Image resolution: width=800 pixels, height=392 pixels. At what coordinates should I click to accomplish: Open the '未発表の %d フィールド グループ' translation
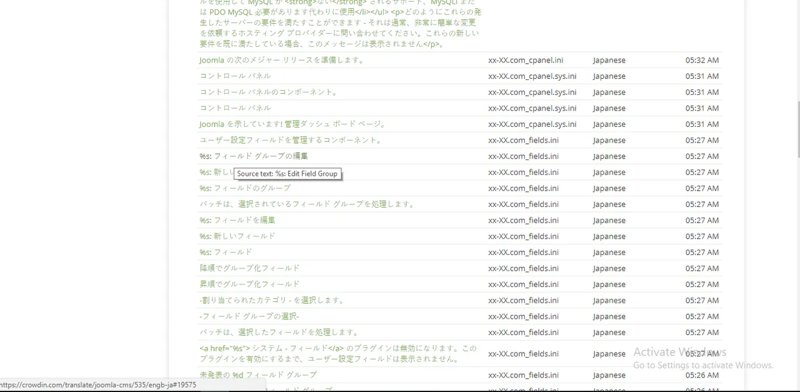(258, 375)
